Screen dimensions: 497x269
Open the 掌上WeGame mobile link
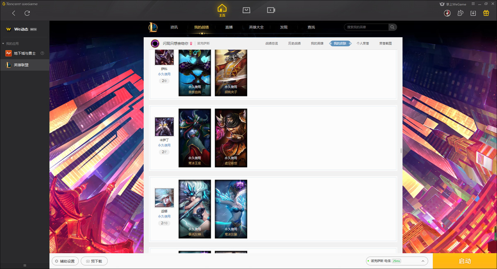pos(453,4)
